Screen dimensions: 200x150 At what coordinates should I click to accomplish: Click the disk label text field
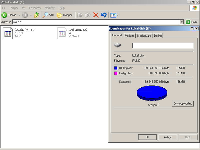(x=163, y=45)
